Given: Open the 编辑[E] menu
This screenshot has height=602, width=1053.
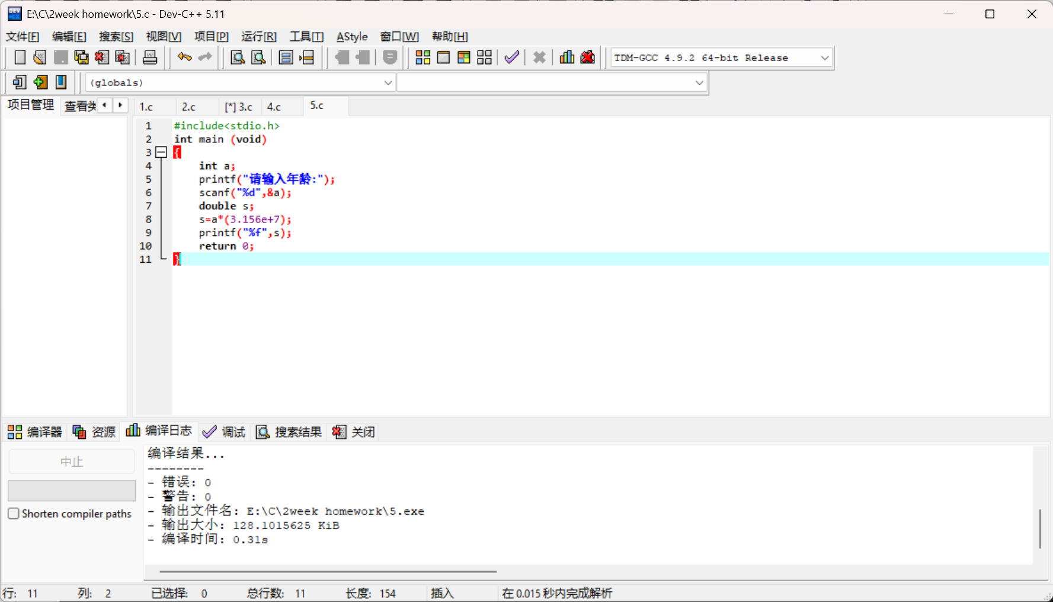Looking at the screenshot, I should coord(69,37).
